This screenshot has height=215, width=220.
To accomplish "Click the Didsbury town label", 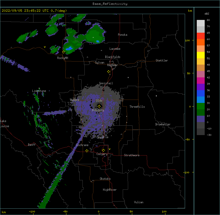I will pyautogui.click(x=98, y=110).
